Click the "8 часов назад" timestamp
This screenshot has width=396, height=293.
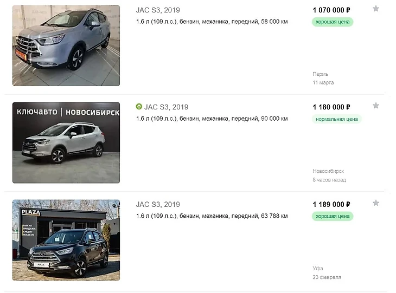click(x=329, y=180)
